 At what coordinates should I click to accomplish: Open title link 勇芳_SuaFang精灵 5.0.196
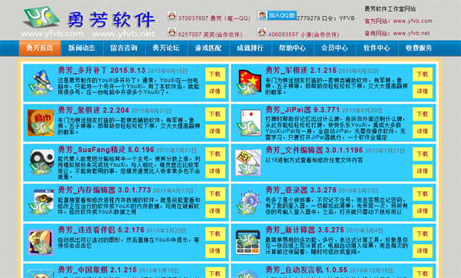coord(106,150)
